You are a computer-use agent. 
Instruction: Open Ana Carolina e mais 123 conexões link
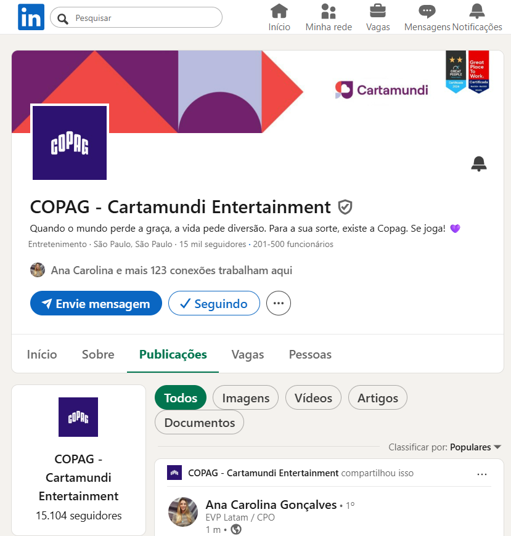click(172, 270)
